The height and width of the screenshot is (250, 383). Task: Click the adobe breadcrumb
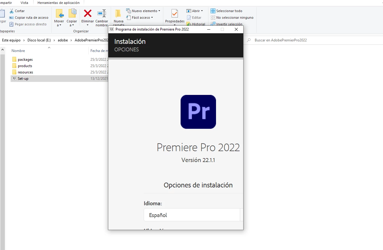tap(63, 40)
